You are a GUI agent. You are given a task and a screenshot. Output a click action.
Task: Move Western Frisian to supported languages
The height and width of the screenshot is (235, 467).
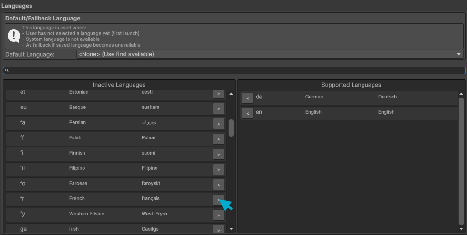pyautogui.click(x=218, y=215)
